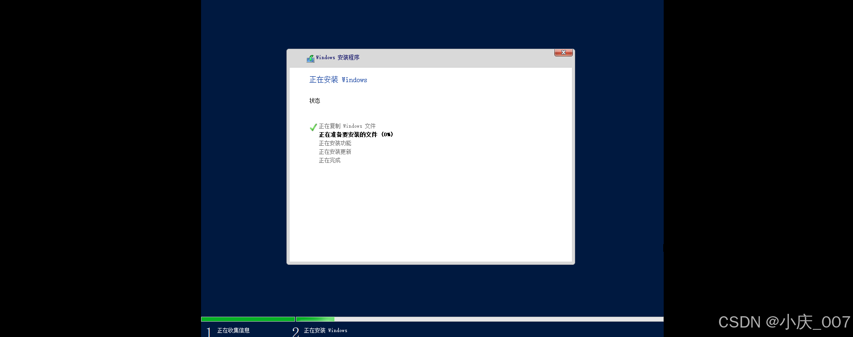
Task: Select the line 正在安装功能
Action: pos(335,143)
